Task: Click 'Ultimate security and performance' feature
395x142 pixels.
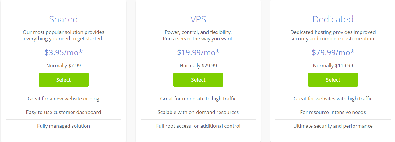Action: pos(333,126)
